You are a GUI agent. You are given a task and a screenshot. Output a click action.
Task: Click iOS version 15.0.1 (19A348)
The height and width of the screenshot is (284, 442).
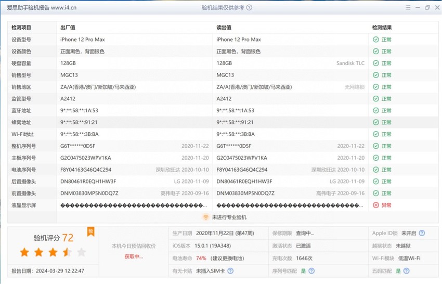(x=213, y=246)
